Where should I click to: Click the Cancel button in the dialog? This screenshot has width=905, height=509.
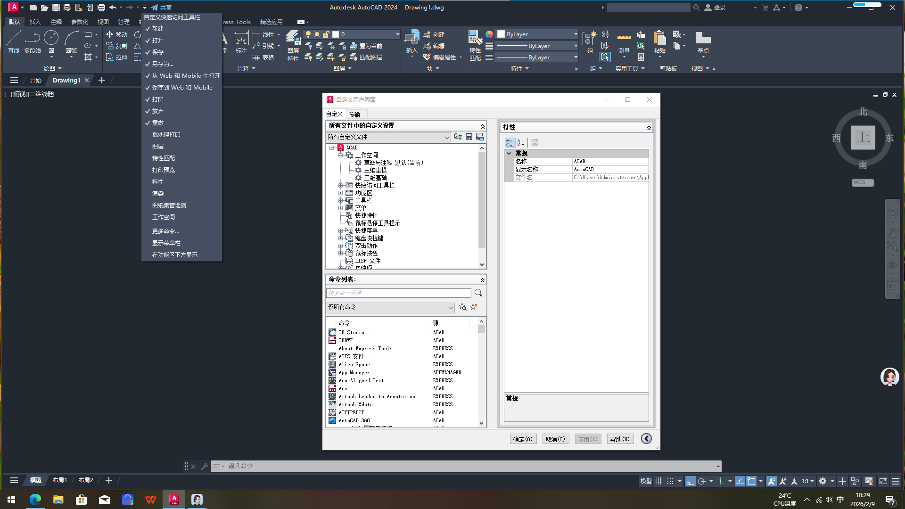(x=555, y=439)
